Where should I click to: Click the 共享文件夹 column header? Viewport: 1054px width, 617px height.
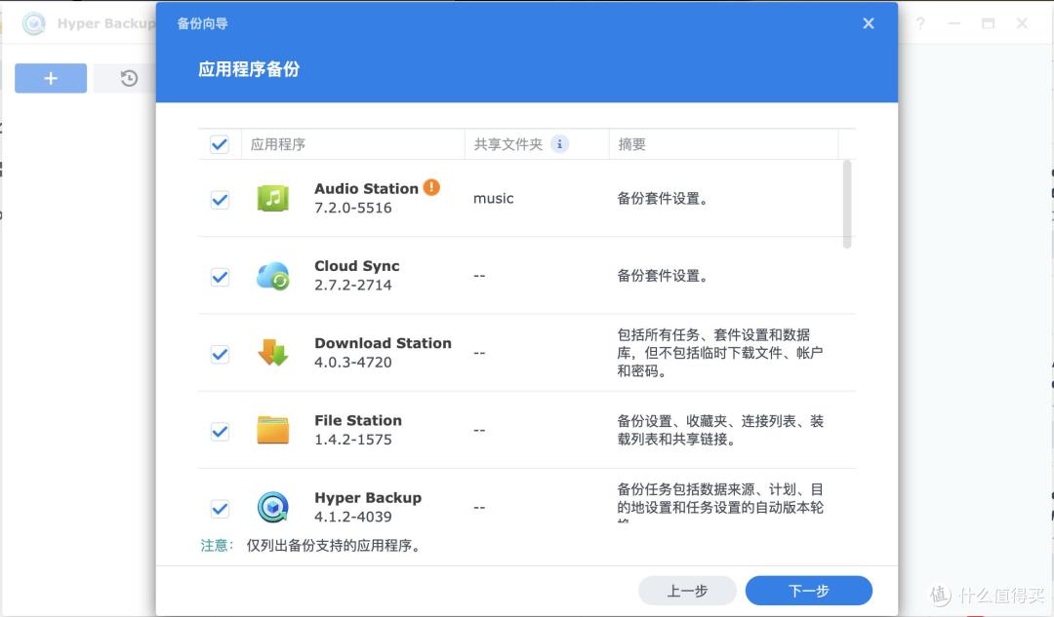pyautogui.click(x=537, y=144)
